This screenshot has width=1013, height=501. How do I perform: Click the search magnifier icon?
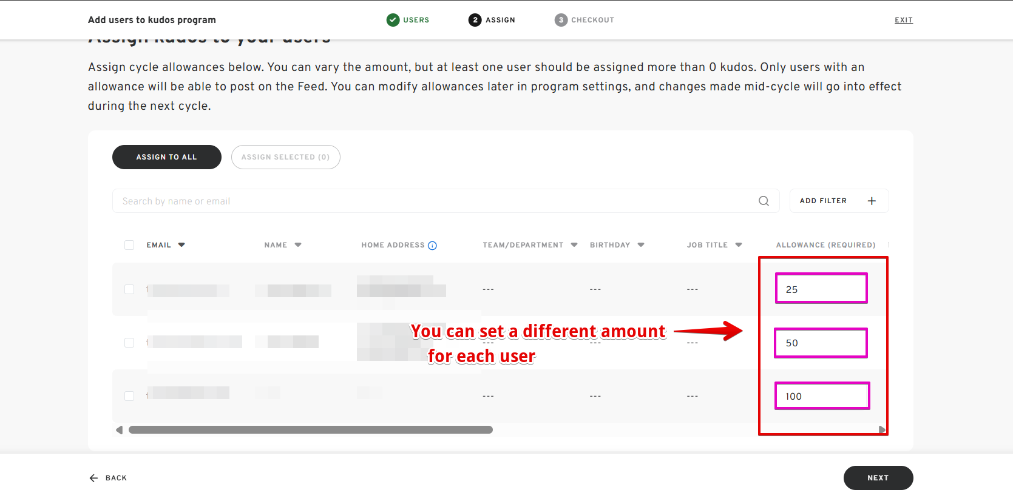pyautogui.click(x=764, y=201)
